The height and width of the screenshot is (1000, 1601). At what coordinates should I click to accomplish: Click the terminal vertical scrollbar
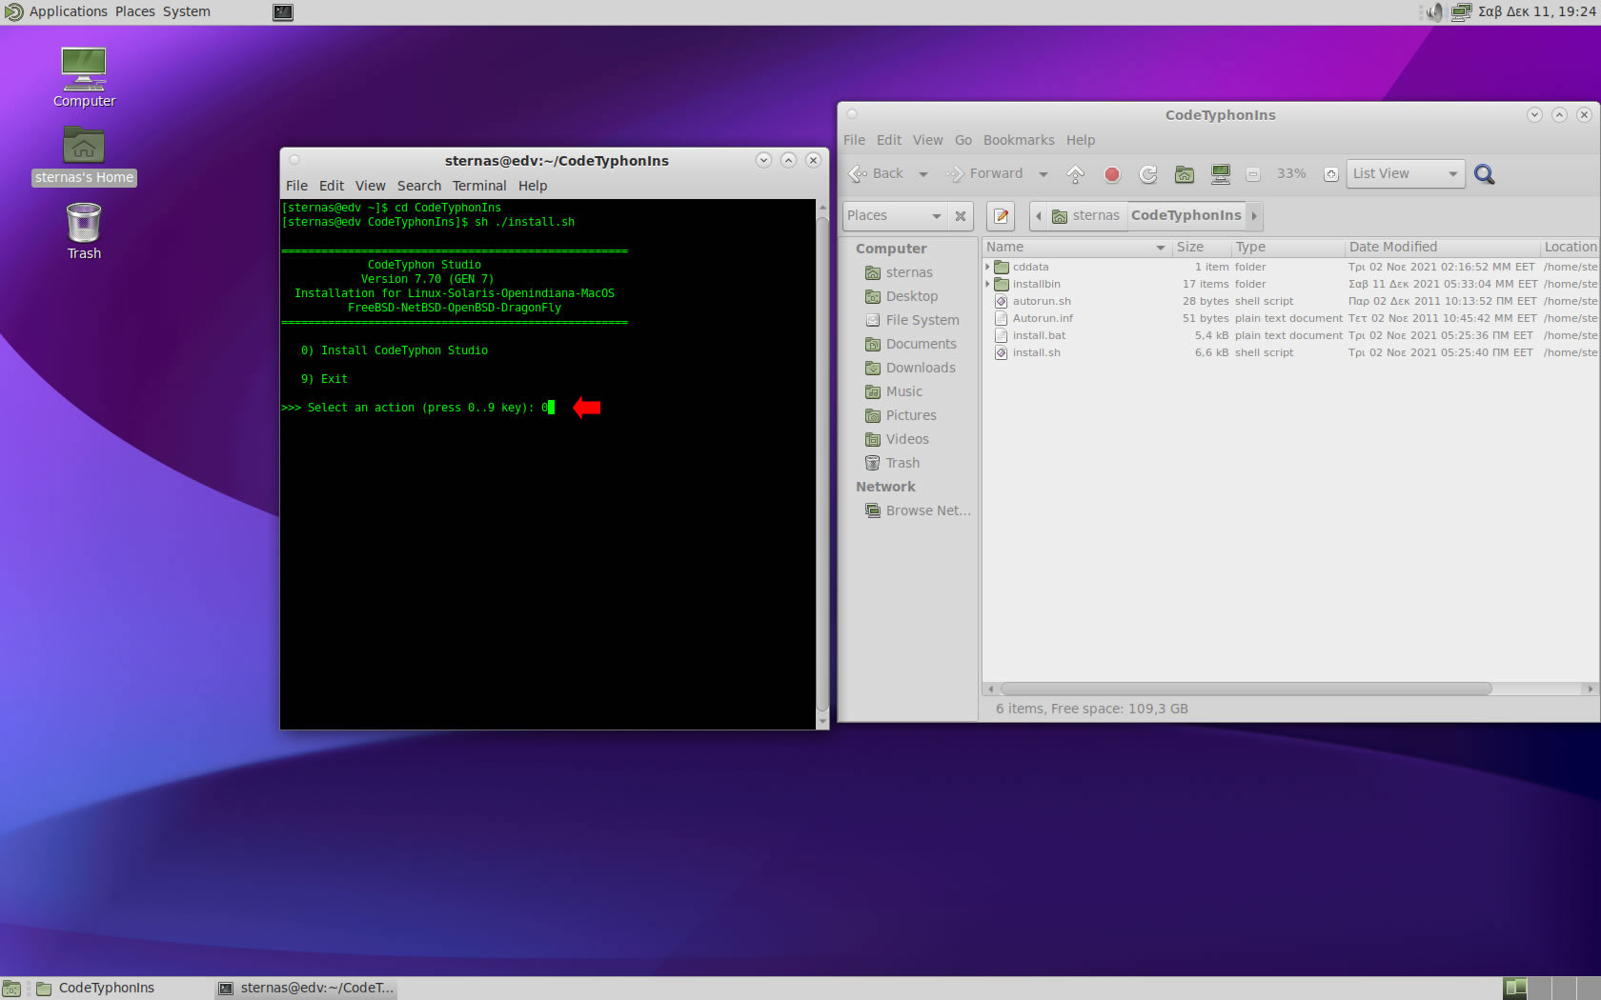click(821, 465)
